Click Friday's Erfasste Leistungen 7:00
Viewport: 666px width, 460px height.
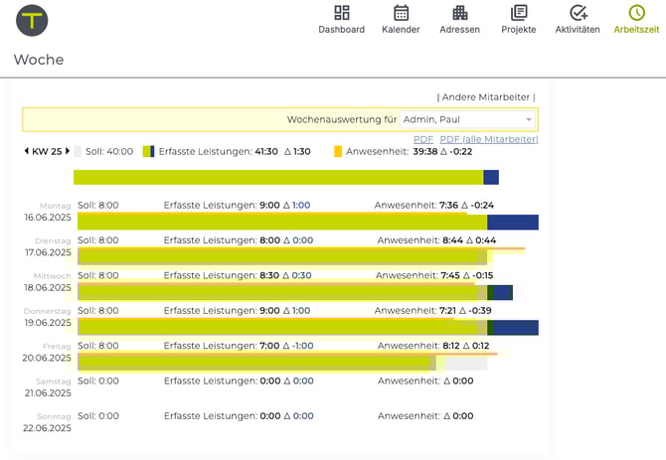point(269,347)
